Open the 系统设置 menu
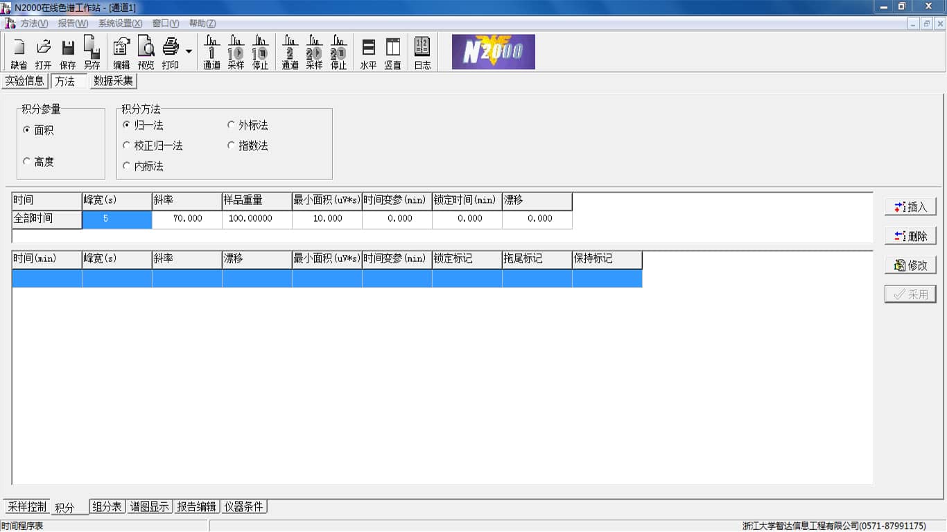947x532 pixels. click(119, 24)
